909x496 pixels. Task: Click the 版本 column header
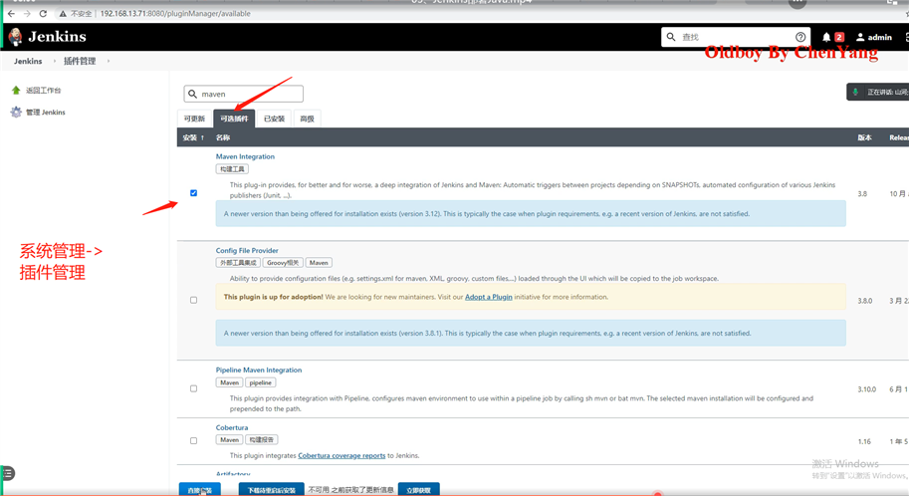[864, 137]
